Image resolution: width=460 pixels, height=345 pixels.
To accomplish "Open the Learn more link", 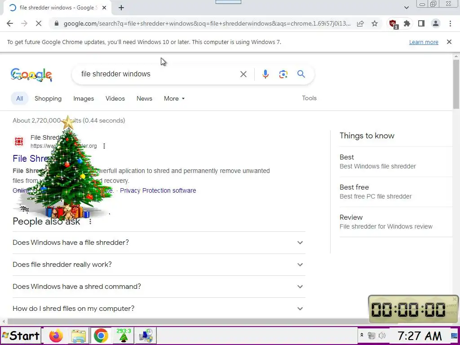I will coord(424,42).
